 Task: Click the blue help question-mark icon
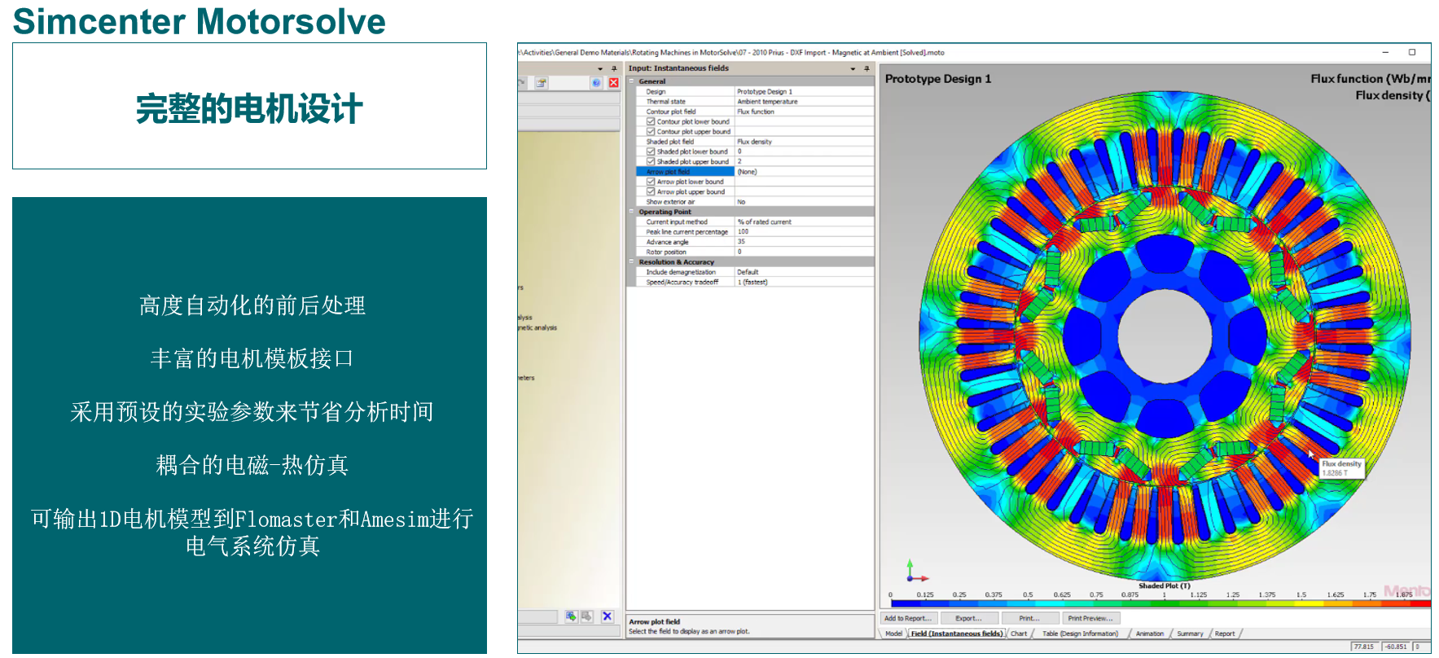coord(596,83)
